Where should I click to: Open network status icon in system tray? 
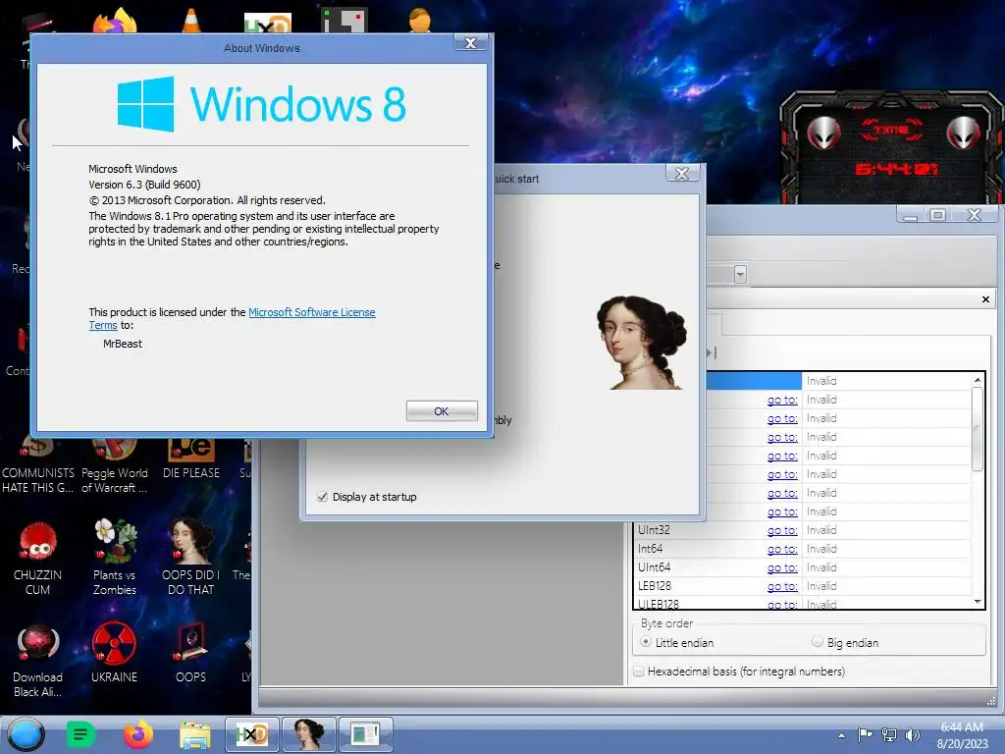(x=889, y=734)
